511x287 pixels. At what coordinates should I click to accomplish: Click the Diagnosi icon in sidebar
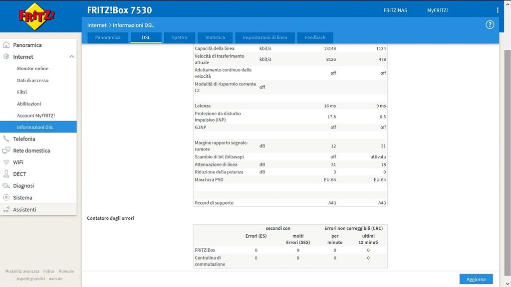click(6, 185)
